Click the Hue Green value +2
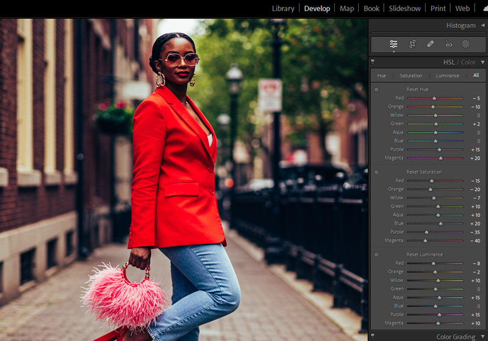This screenshot has width=488, height=341. click(x=476, y=124)
